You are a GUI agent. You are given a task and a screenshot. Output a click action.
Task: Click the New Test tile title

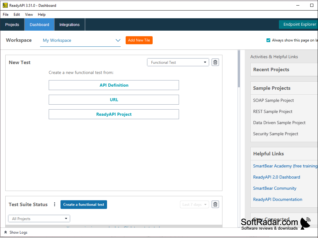[20, 63]
